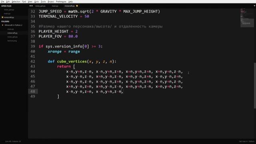Select the Minecraft in Python 2 folder name

[13, 25]
